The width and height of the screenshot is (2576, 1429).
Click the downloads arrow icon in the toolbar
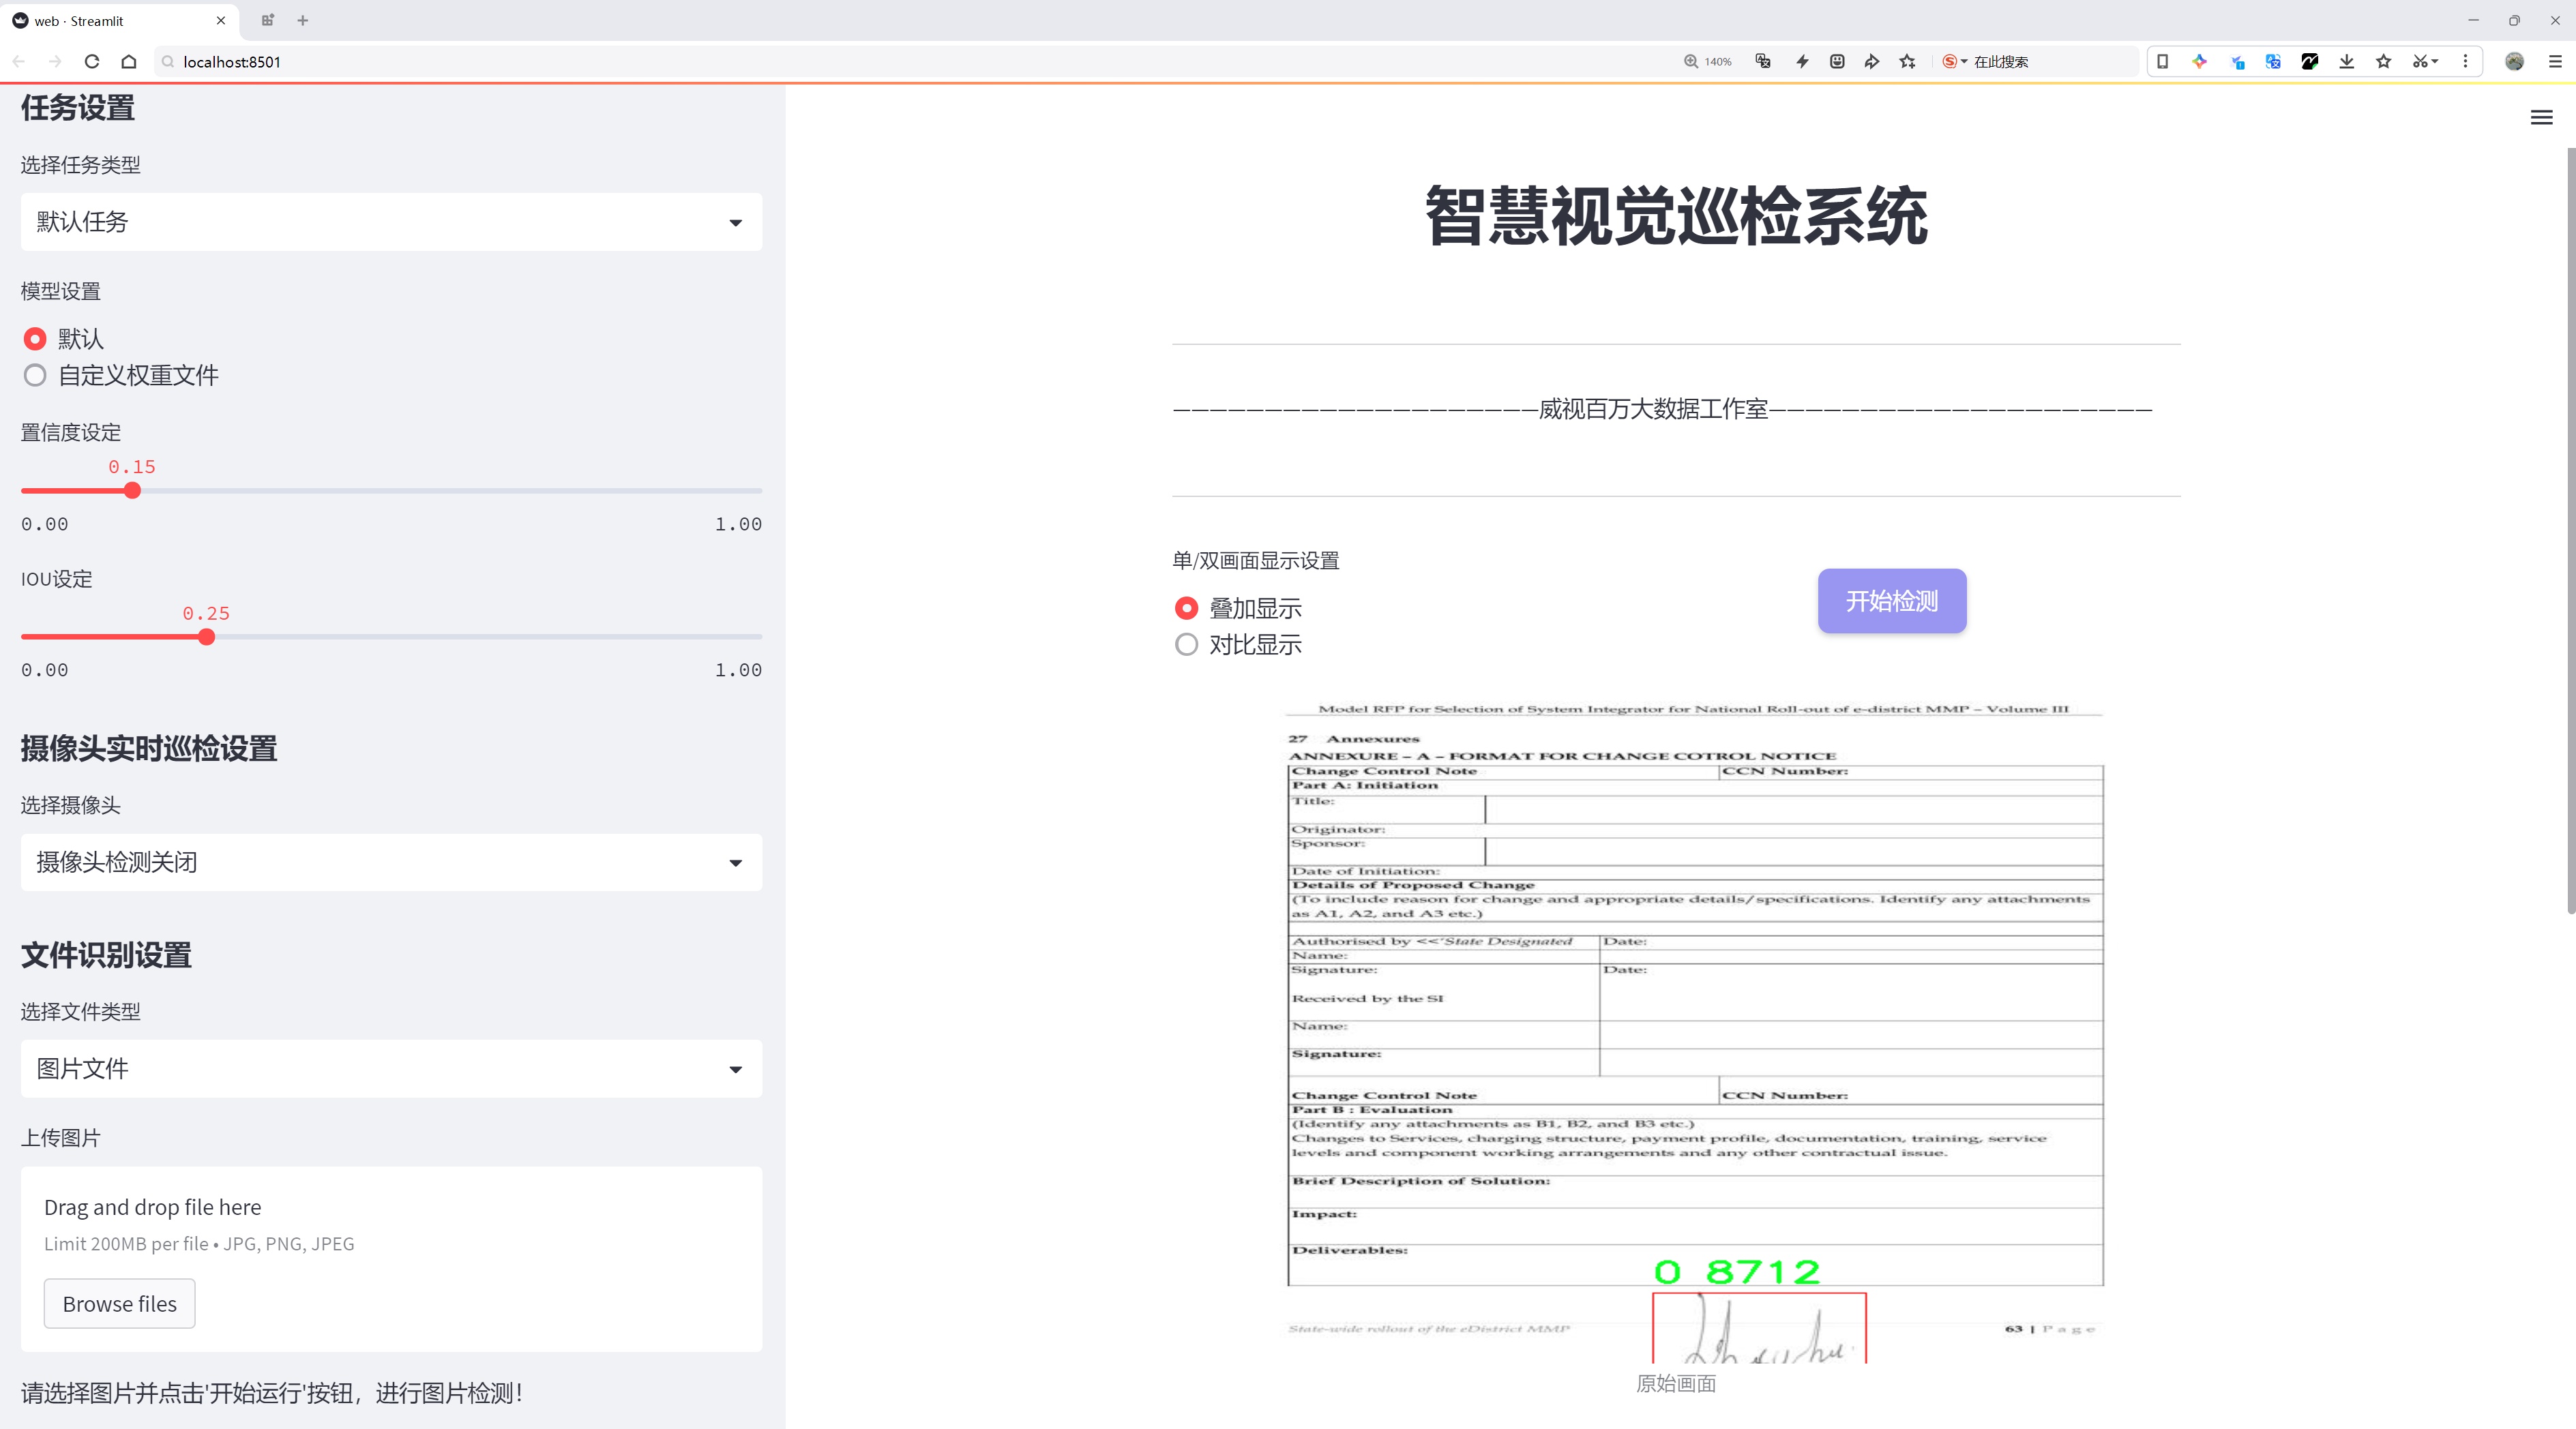(x=2346, y=62)
